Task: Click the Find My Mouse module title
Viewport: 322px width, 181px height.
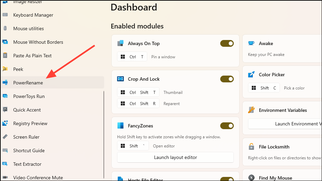Action: [276, 178]
